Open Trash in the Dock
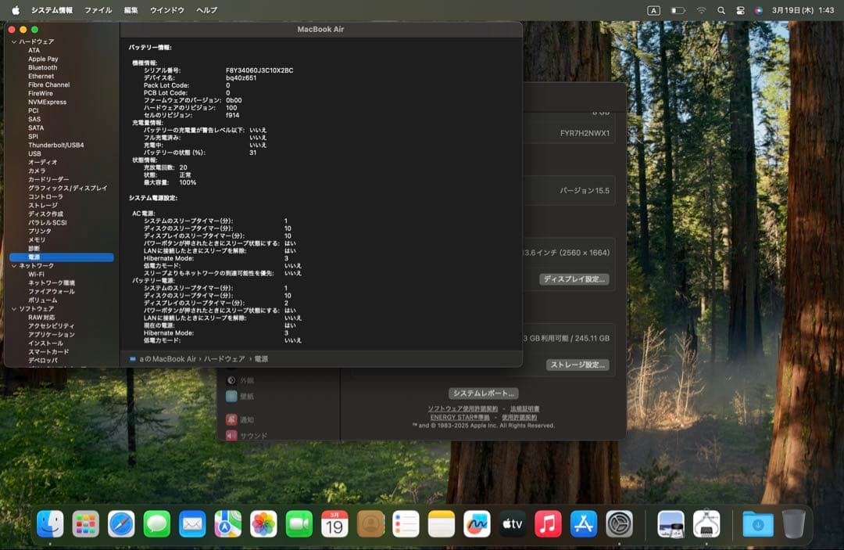Image resolution: width=844 pixels, height=550 pixels. pyautogui.click(x=793, y=523)
